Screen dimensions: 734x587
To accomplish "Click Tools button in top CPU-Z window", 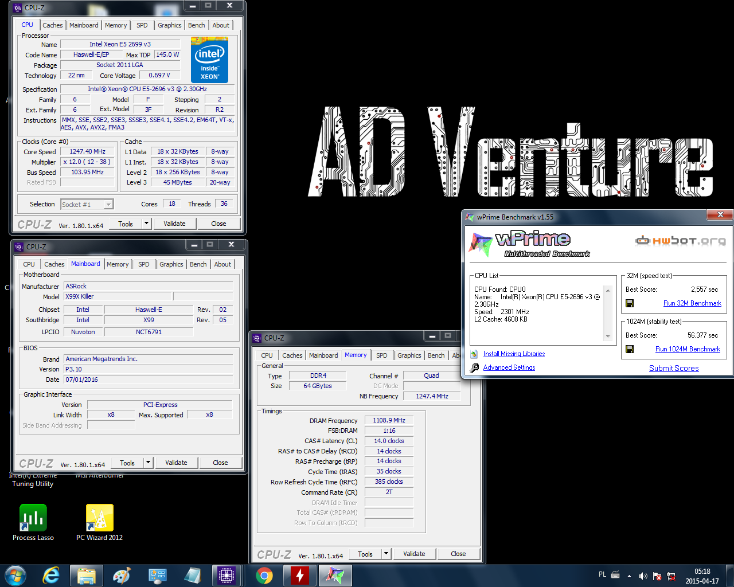I will pos(126,224).
